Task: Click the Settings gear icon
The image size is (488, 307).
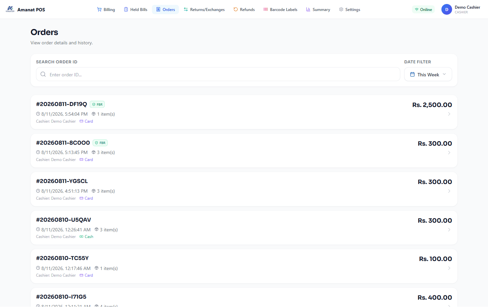Action: click(x=341, y=9)
